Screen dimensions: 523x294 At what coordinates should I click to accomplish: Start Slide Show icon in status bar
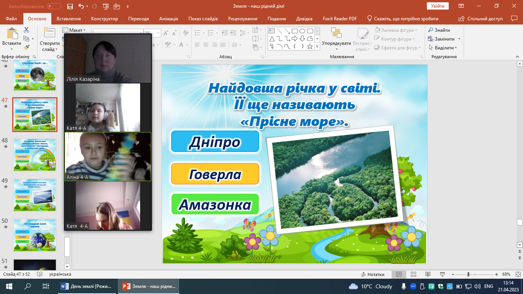[x=442, y=274]
